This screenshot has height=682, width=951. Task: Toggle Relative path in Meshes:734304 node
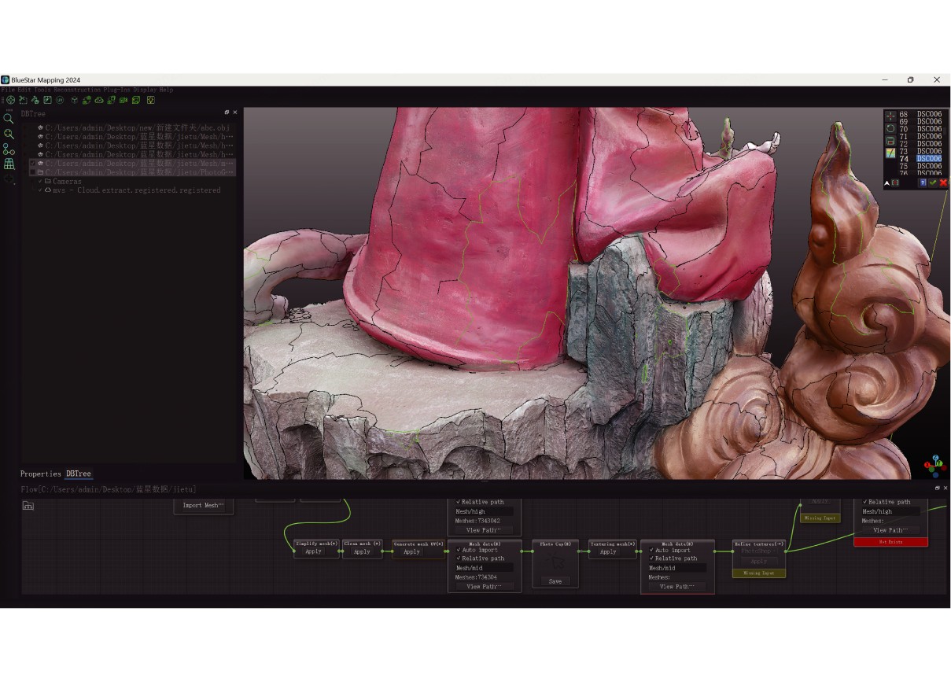click(x=458, y=559)
